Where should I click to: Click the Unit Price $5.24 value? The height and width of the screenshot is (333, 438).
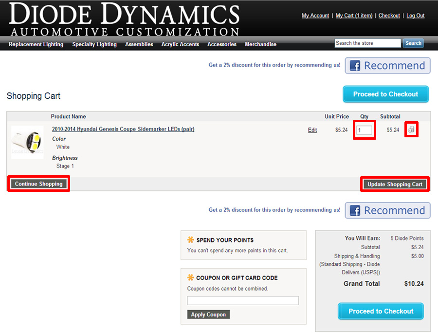tap(341, 130)
